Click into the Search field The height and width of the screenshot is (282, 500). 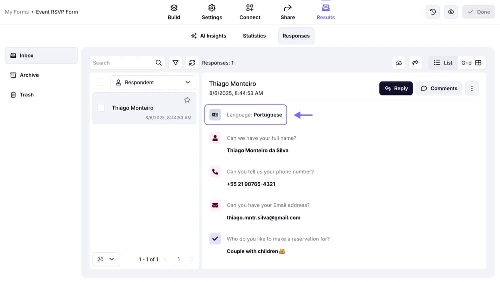(x=122, y=63)
